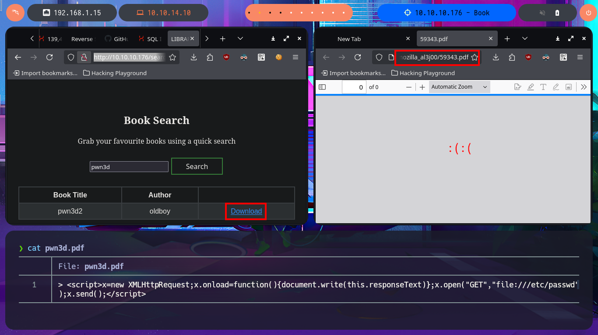This screenshot has width=598, height=335.
Task: List all tabs in PDF browser
Action: (x=525, y=39)
